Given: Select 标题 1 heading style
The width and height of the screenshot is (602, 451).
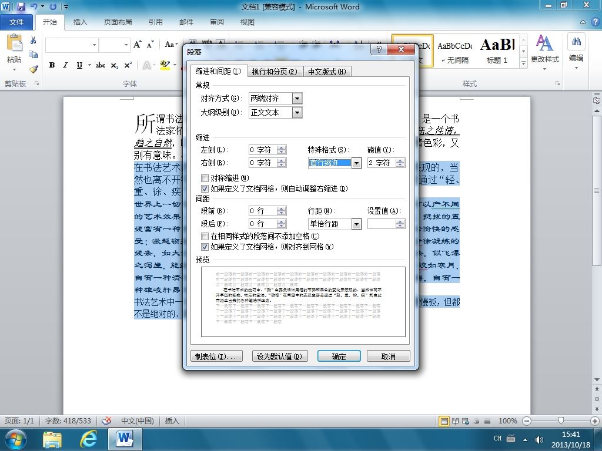Looking at the screenshot, I should [x=497, y=51].
